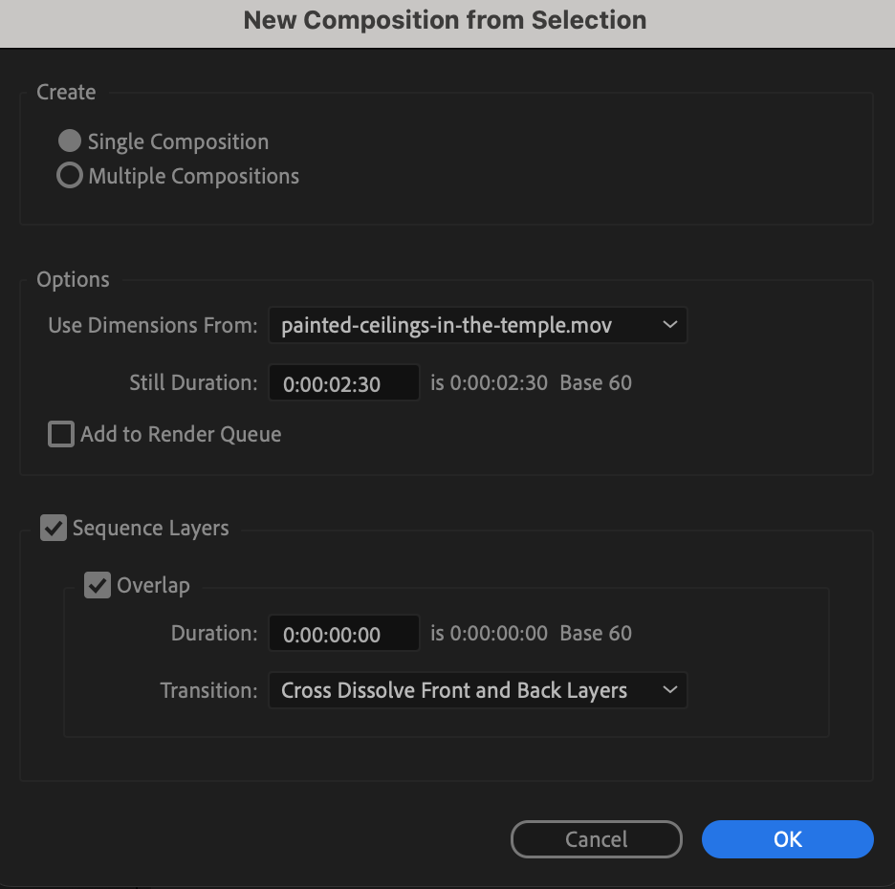Click the New Composition from Selection title bar
The width and height of the screenshot is (895, 889).
(x=446, y=20)
